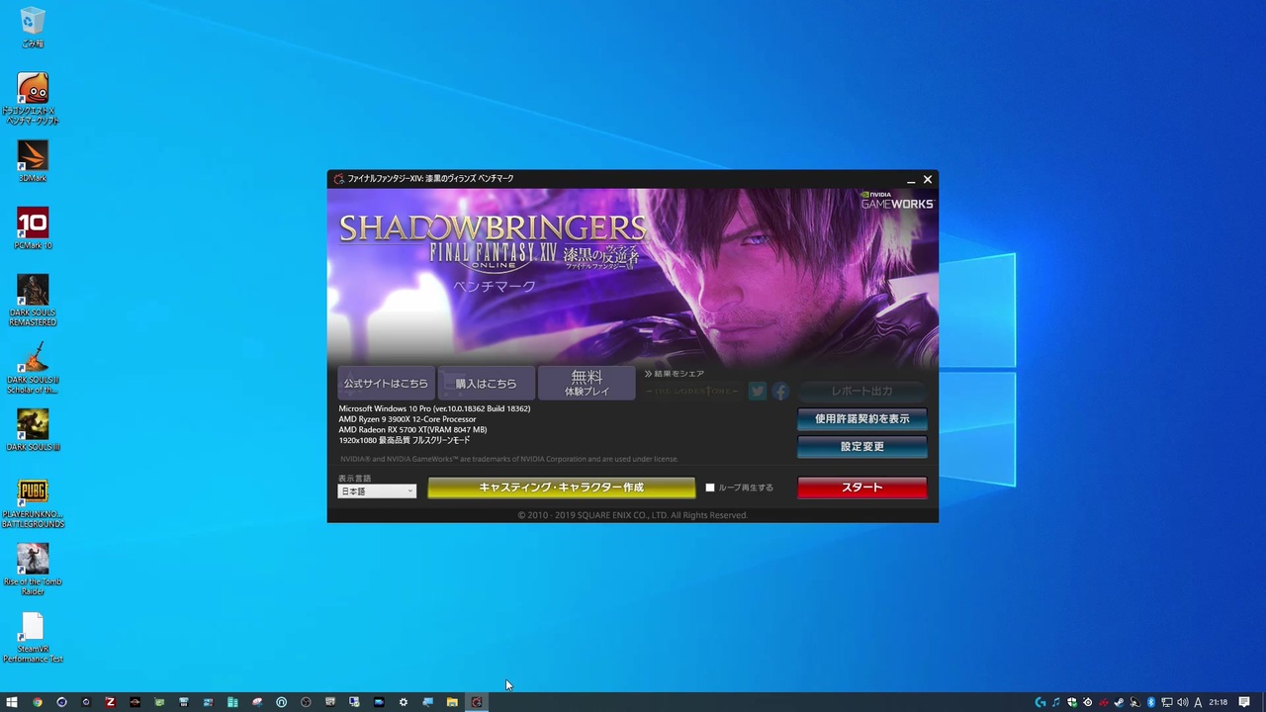This screenshot has height=712, width=1266.
Task: Share results on Facebook
Action: [780, 392]
